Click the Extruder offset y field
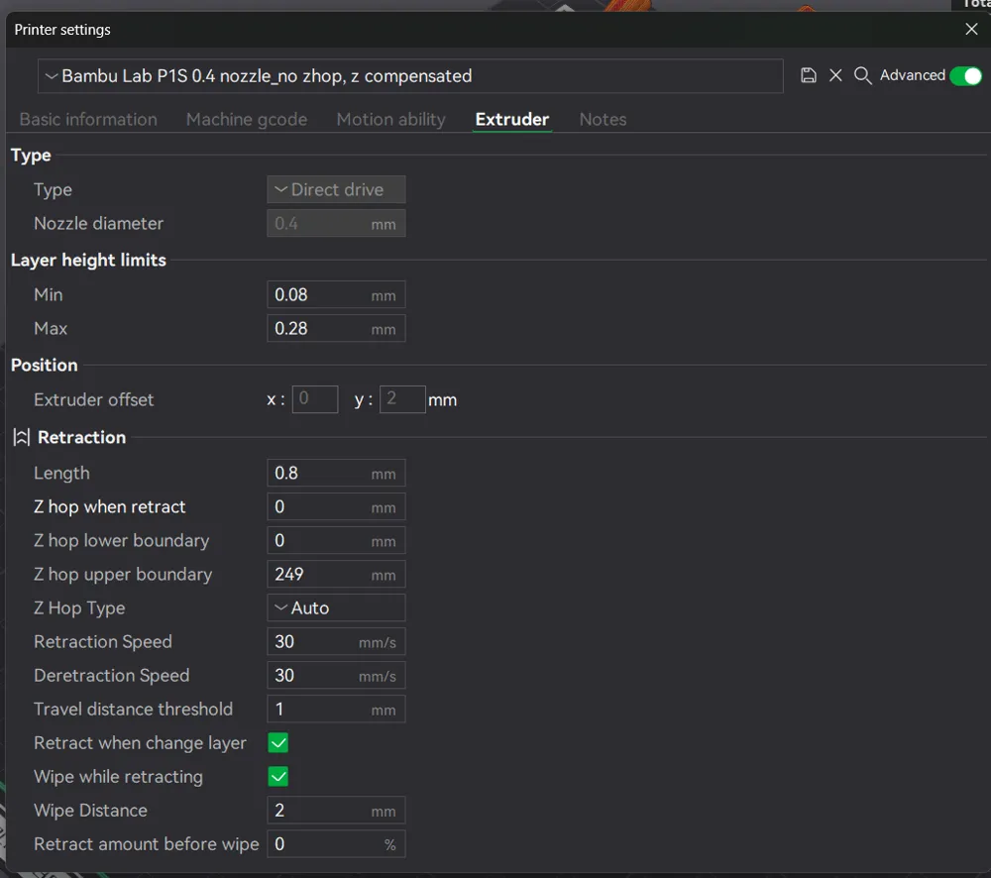The image size is (991, 878). pyautogui.click(x=402, y=399)
